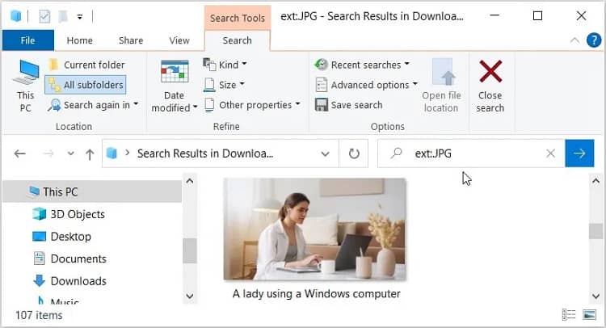Click Save search disk icon
The image size is (606, 328).
[321, 105]
